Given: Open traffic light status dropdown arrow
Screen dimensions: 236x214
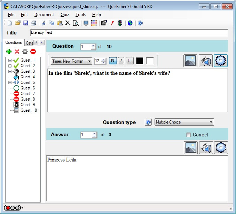Looking at the screenshot, I should point(22,208).
